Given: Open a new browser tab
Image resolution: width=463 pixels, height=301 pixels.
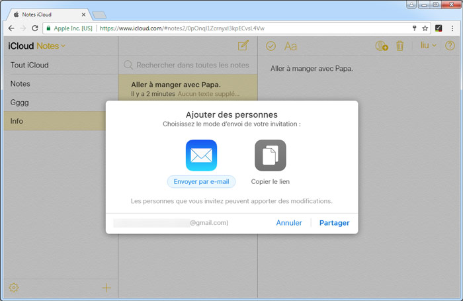Looking at the screenshot, I should [x=99, y=15].
